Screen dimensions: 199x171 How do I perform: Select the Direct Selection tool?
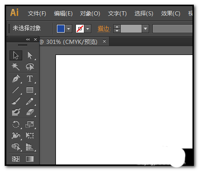click(30, 55)
